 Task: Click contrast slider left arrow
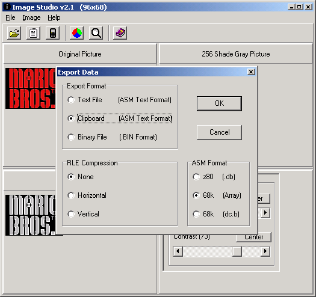click(178, 251)
